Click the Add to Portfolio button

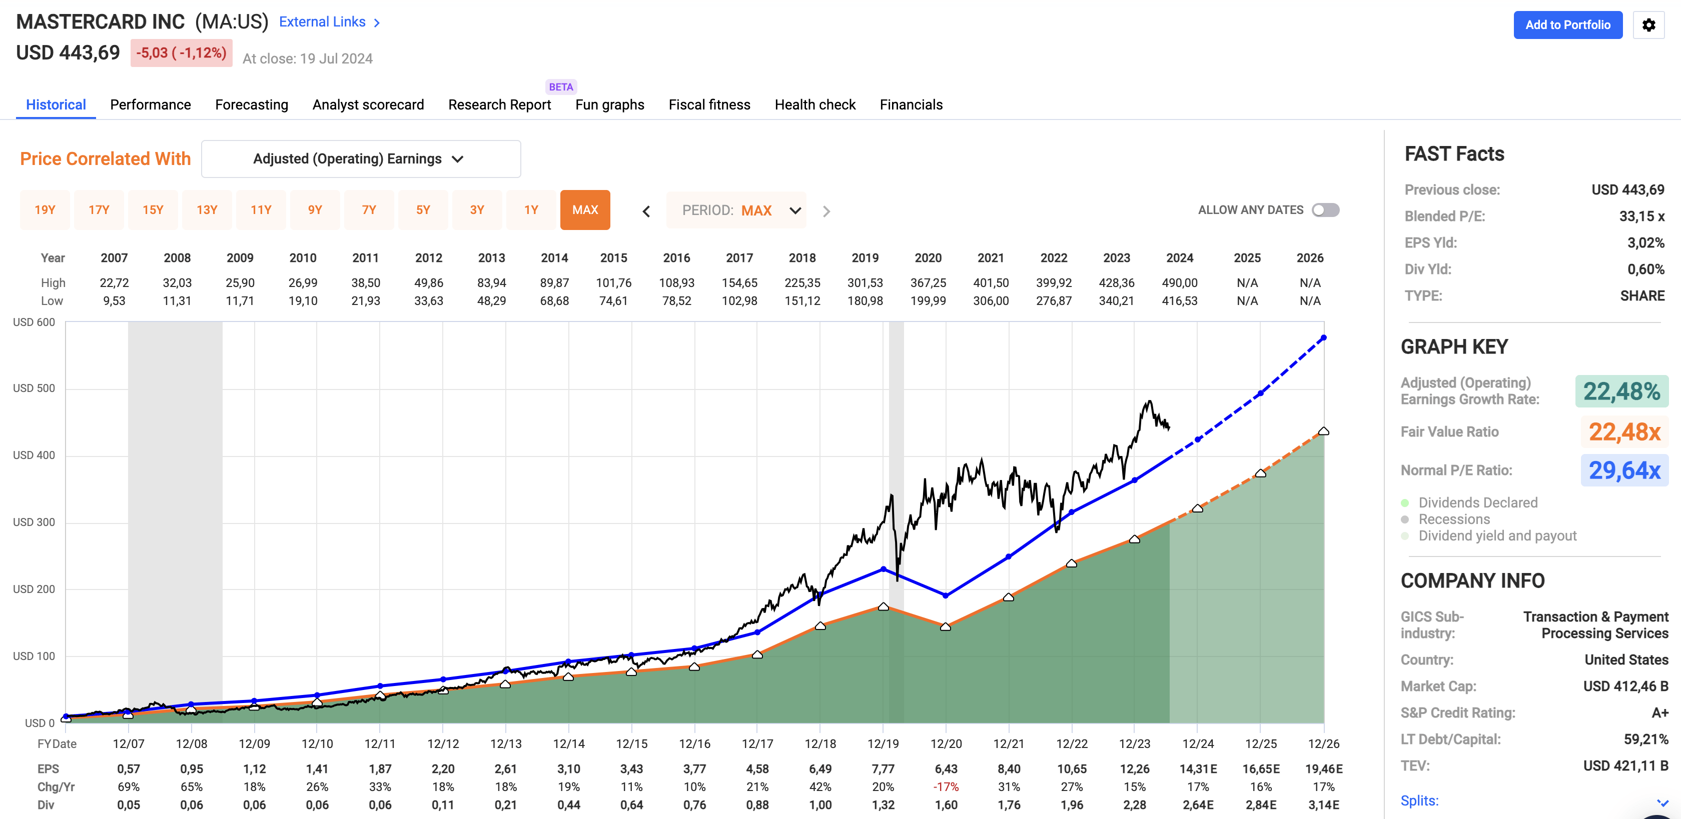pos(1568,25)
